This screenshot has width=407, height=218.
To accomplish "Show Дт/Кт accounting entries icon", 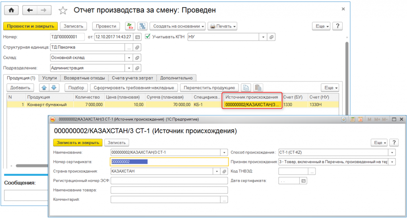I will (x=130, y=26).
